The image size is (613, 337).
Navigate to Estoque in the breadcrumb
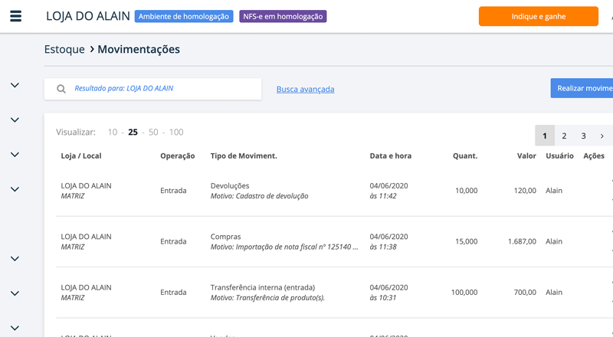tap(64, 49)
